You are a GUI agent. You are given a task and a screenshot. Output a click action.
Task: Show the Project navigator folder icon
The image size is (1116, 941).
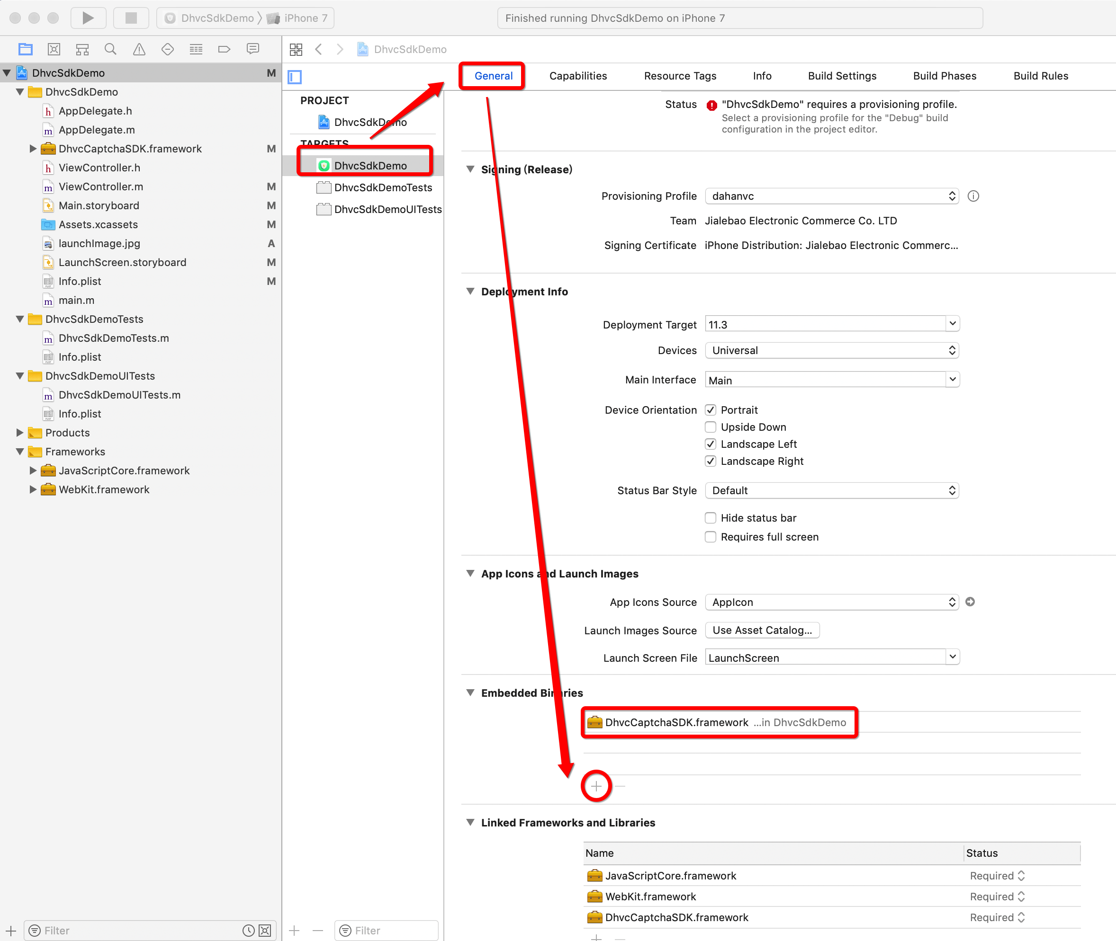pos(25,50)
